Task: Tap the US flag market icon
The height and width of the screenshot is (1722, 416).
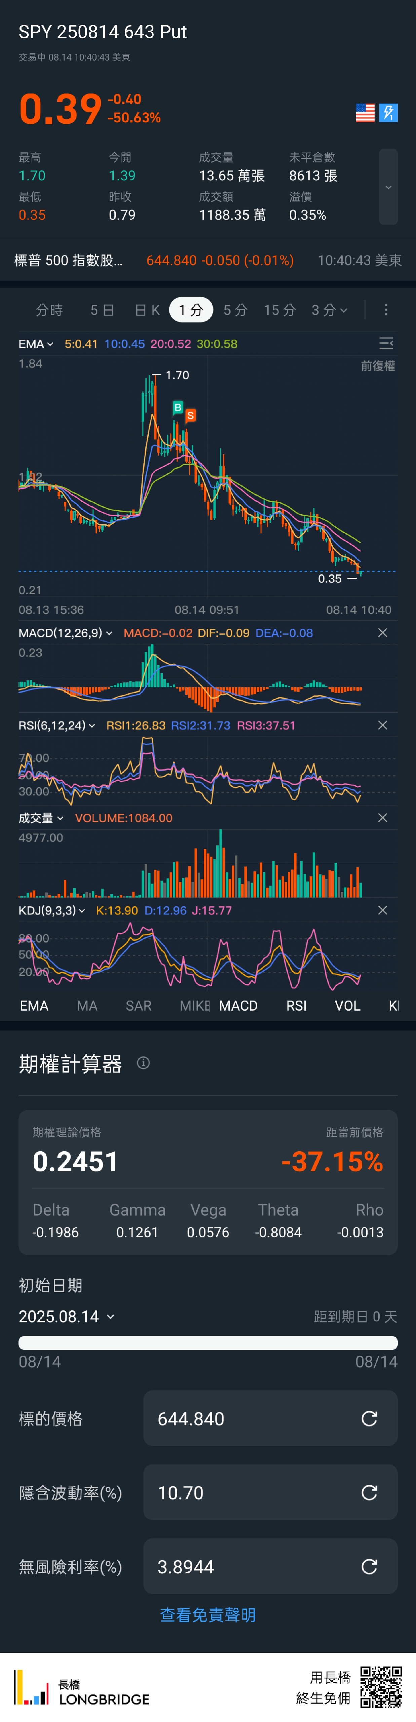Action: tap(365, 113)
